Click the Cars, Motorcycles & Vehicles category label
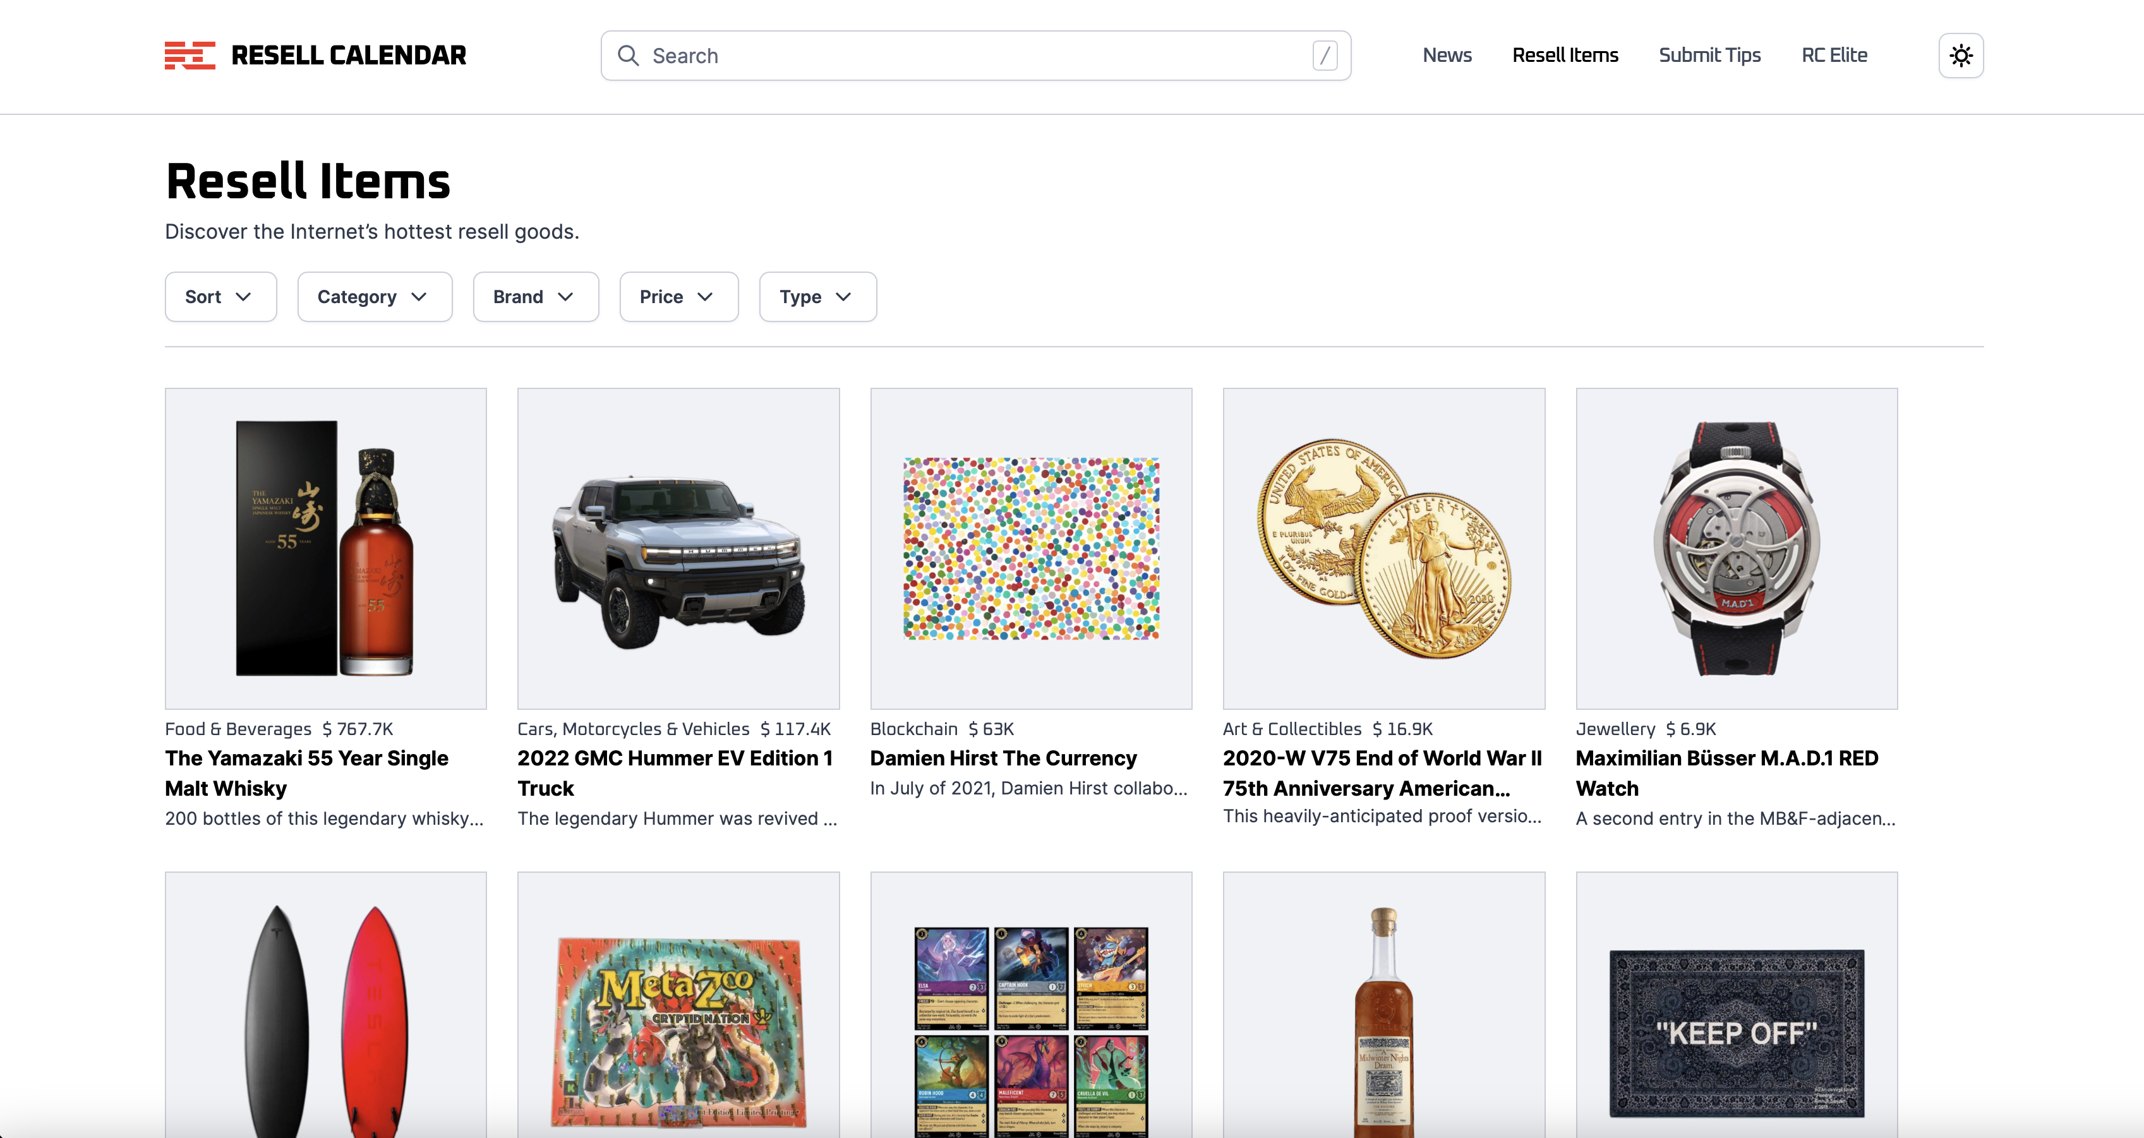This screenshot has width=2144, height=1138. (x=634, y=729)
